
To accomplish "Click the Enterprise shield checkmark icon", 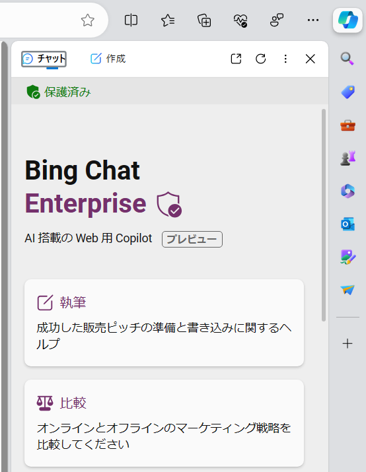I will 169,205.
